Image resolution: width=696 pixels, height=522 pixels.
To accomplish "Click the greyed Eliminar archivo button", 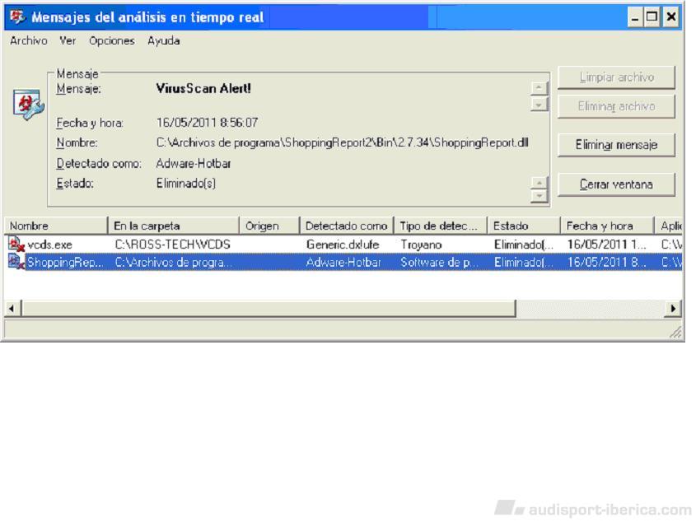I will (616, 106).
